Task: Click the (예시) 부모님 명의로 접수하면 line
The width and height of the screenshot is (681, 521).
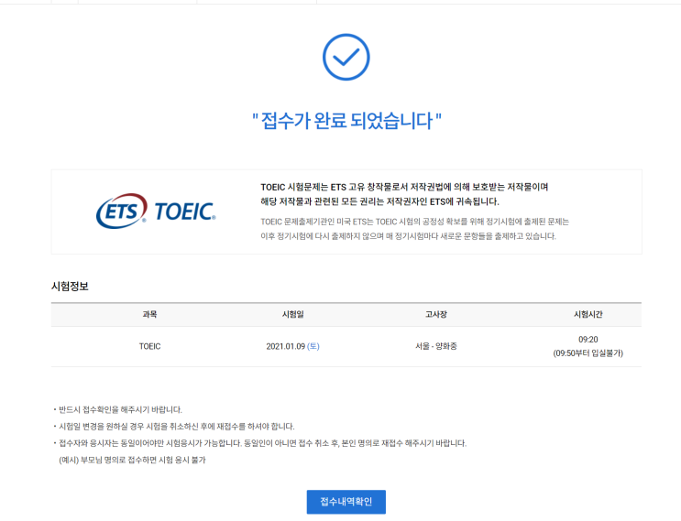Action: click(132, 460)
